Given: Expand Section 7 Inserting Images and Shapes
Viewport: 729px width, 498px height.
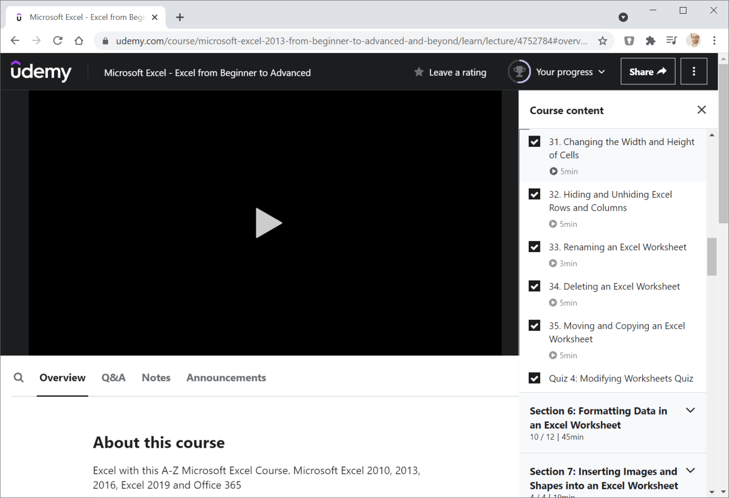Looking at the screenshot, I should [x=690, y=471].
